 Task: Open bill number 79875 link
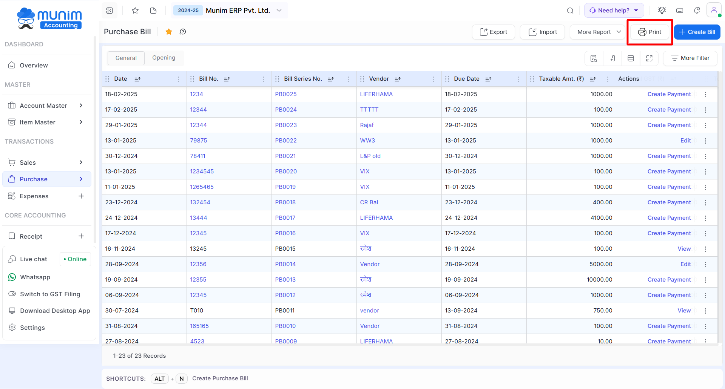coord(199,141)
